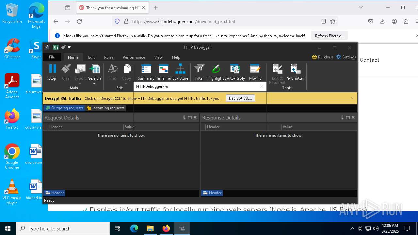Open File Explorer from taskbar
This screenshot has width=418, height=235.
click(x=150, y=228)
